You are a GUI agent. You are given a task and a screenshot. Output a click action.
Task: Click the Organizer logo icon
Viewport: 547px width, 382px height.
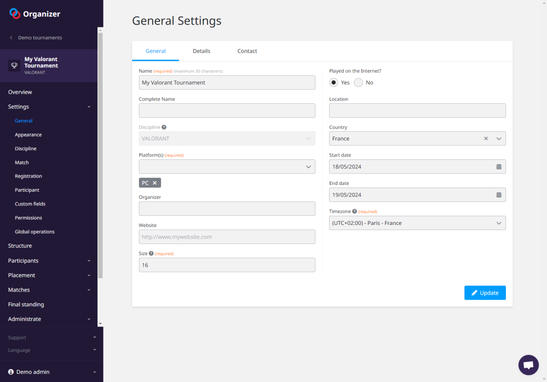(15, 14)
